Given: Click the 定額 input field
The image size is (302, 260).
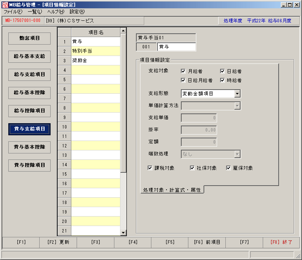Looking at the screenshot, I should pos(199,142).
